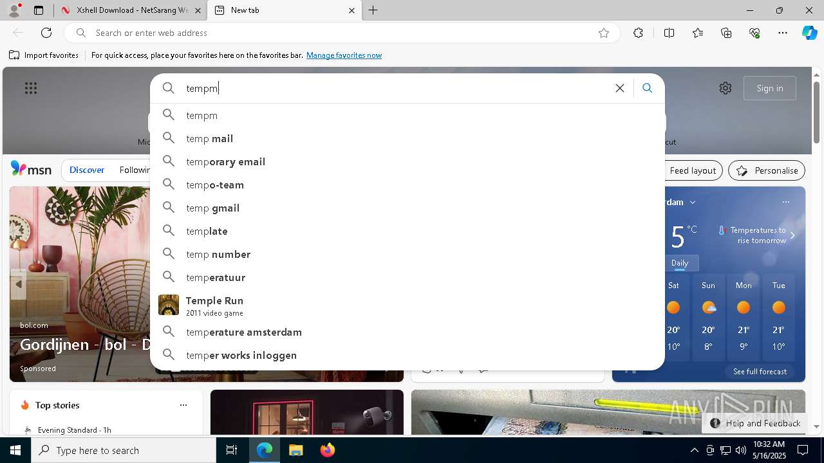Click the Sign in button

(770, 88)
